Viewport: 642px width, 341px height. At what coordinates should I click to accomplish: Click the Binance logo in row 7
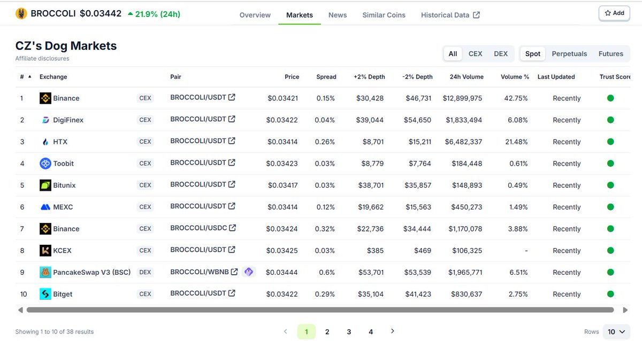tap(45, 229)
